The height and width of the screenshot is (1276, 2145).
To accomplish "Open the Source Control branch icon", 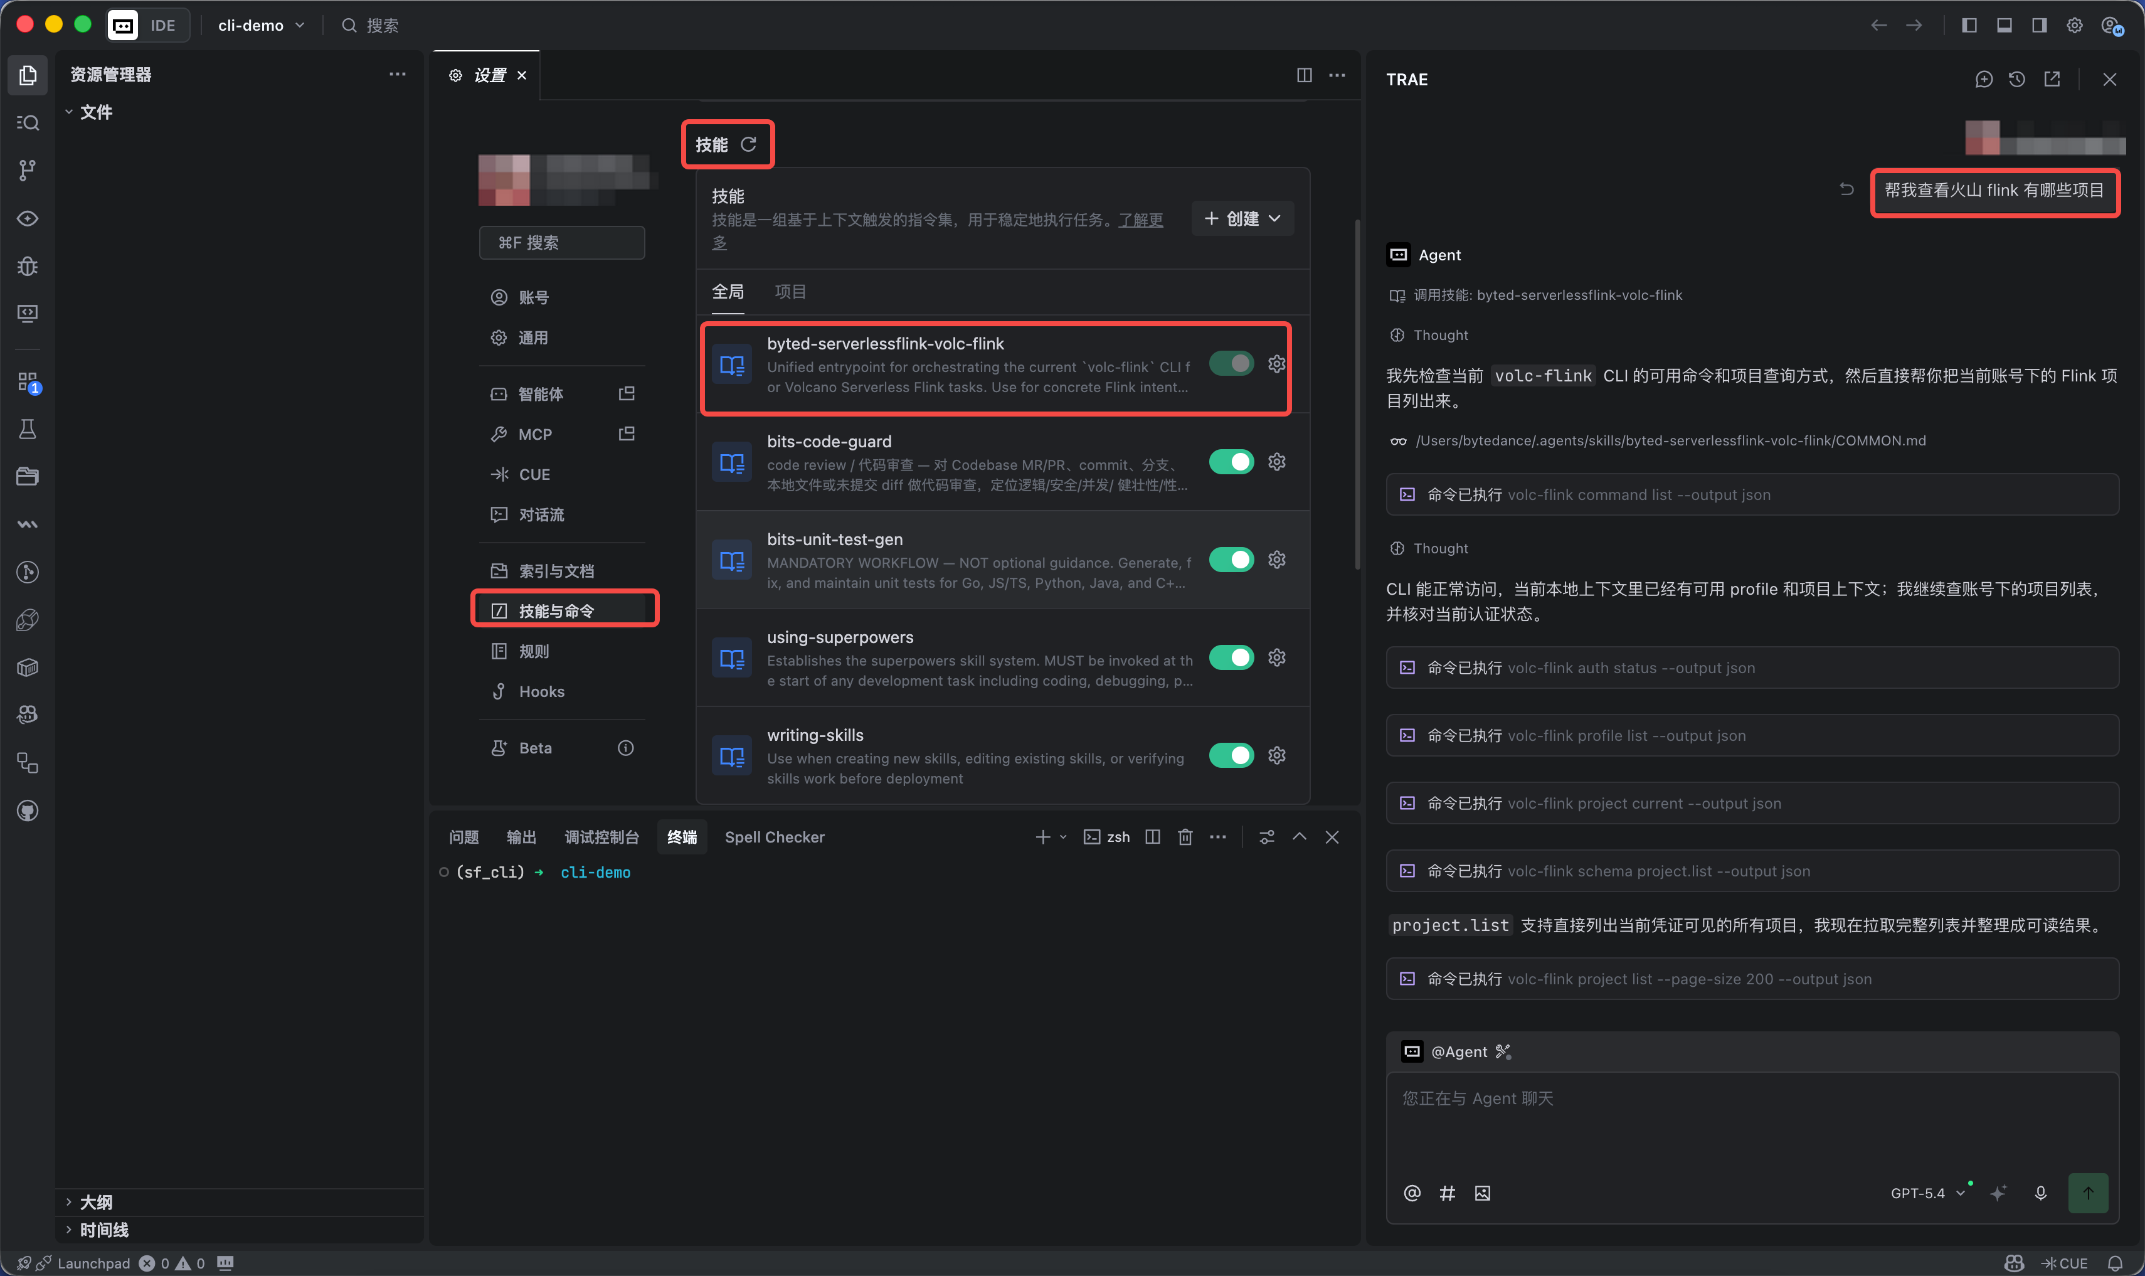I will click(28, 170).
